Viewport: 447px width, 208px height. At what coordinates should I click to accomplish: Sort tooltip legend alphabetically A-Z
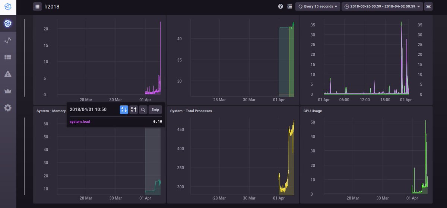(124, 109)
